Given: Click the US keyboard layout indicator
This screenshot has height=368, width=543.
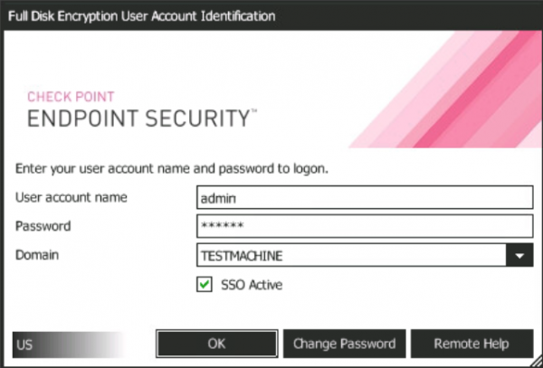Looking at the screenshot, I should click(24, 344).
